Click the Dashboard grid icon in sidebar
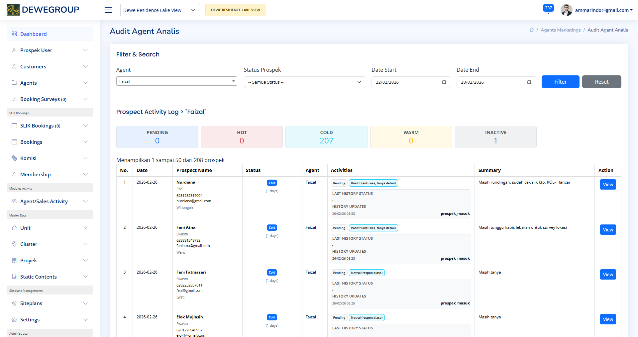This screenshot has height=337, width=638. [14, 34]
